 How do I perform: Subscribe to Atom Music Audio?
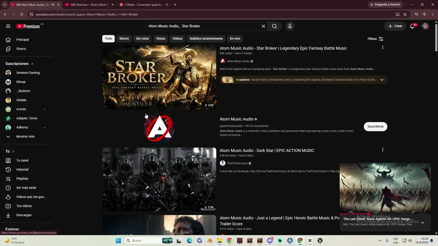pos(375,126)
